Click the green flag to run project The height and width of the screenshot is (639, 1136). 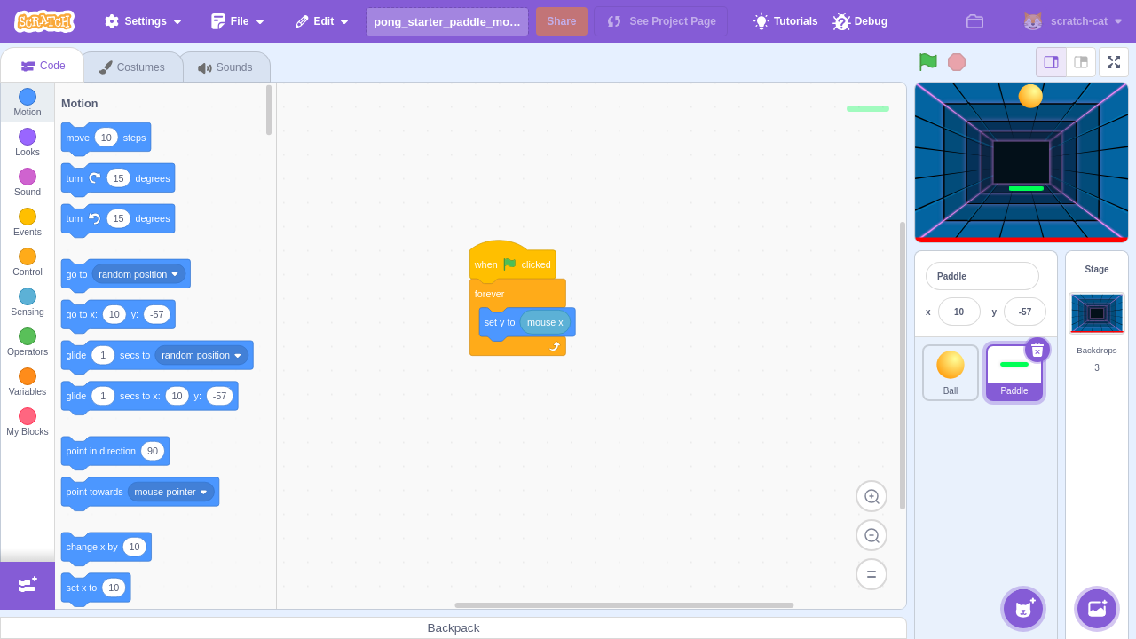pos(927,61)
